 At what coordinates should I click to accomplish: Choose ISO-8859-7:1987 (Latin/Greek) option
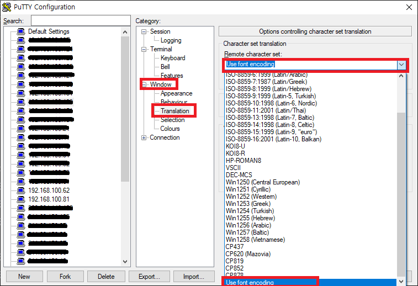[x=266, y=82]
